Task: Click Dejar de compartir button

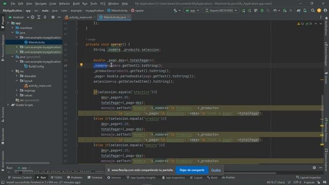Action: tap(192, 170)
